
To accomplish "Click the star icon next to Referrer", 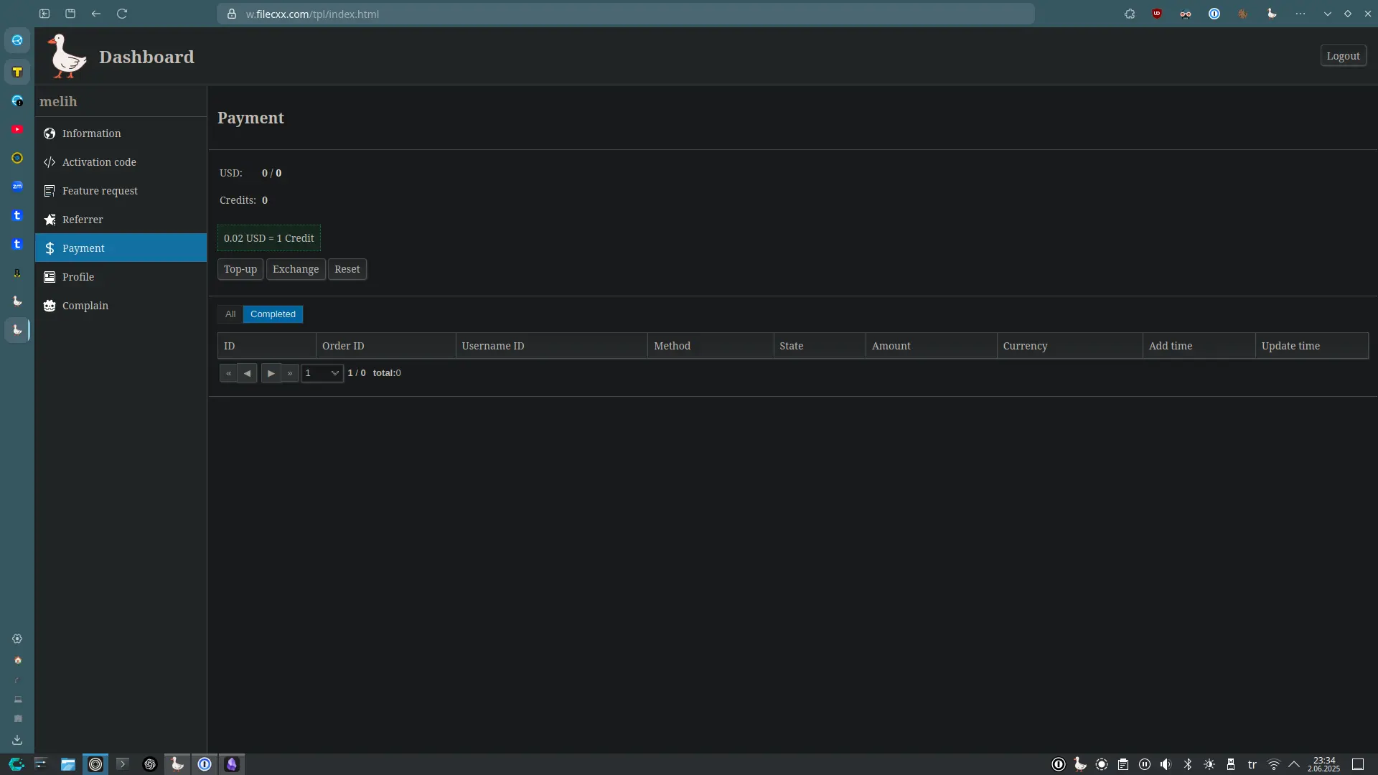I will 50,220.
